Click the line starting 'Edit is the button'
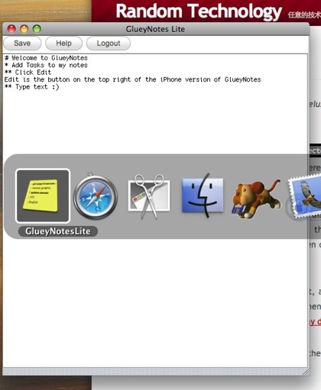Image resolution: width=321 pixels, height=390 pixels. coord(132,79)
